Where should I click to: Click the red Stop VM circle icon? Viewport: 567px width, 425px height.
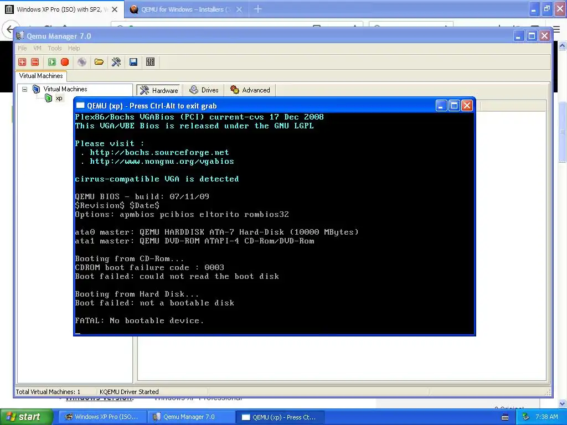point(65,62)
